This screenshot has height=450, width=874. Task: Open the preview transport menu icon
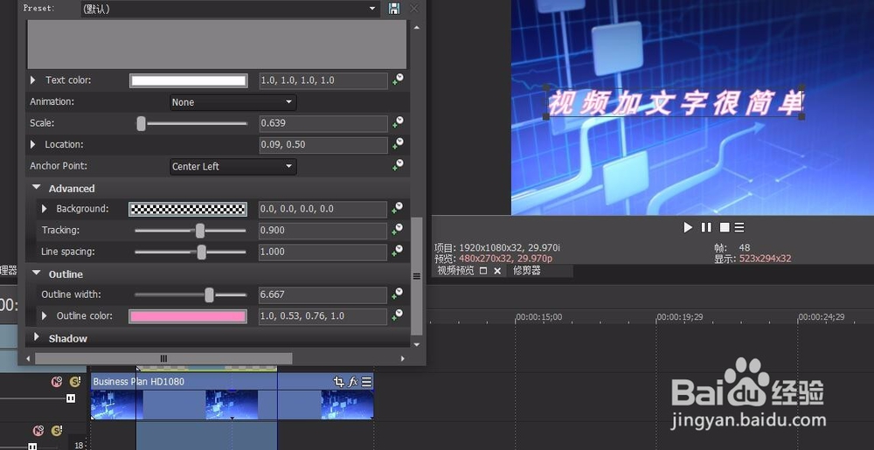point(739,227)
